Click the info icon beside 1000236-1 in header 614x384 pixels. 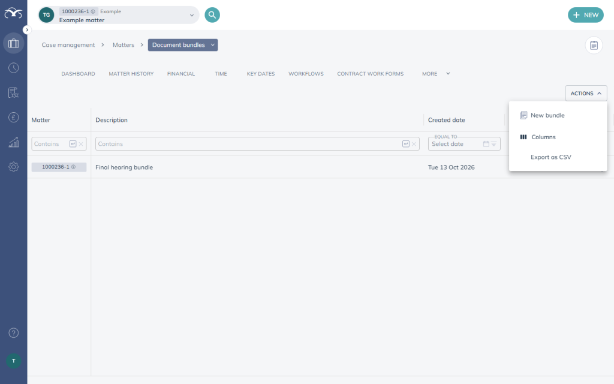(x=93, y=11)
